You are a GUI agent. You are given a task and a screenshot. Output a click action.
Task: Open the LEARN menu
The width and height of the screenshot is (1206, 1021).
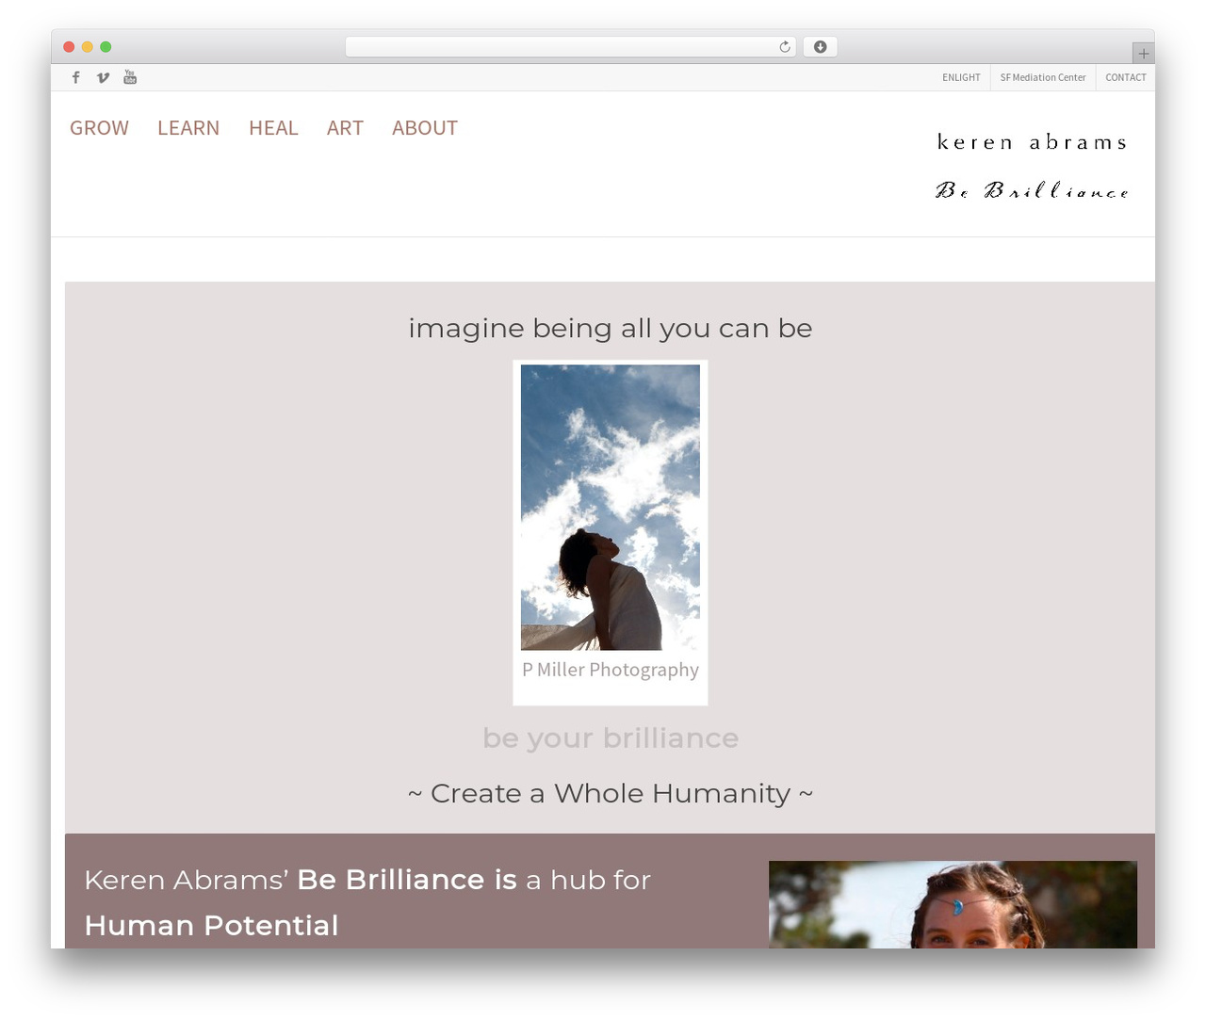click(x=188, y=128)
